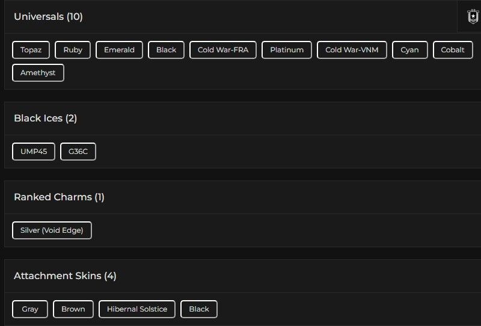Select the Topaz universal skin tag

(x=31, y=50)
